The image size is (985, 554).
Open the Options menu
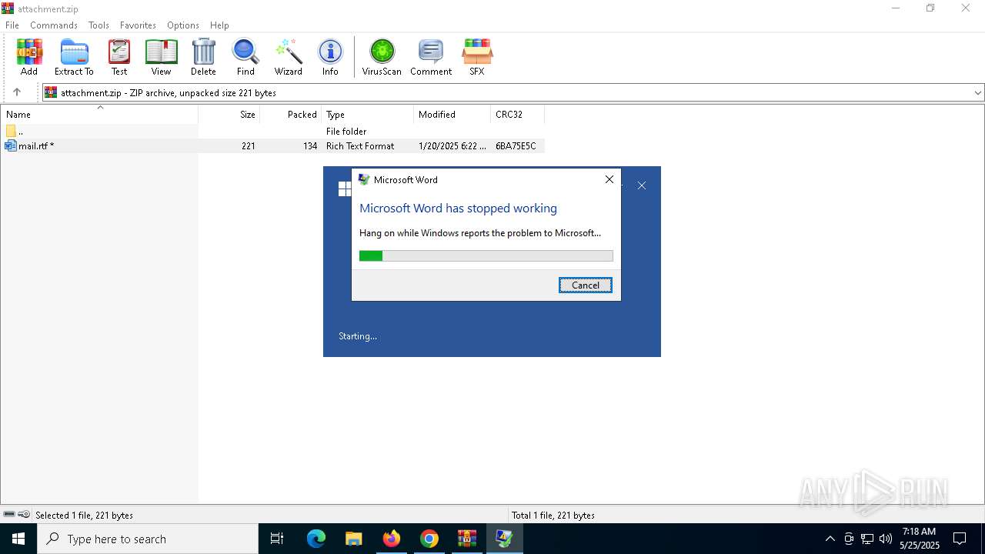click(183, 25)
